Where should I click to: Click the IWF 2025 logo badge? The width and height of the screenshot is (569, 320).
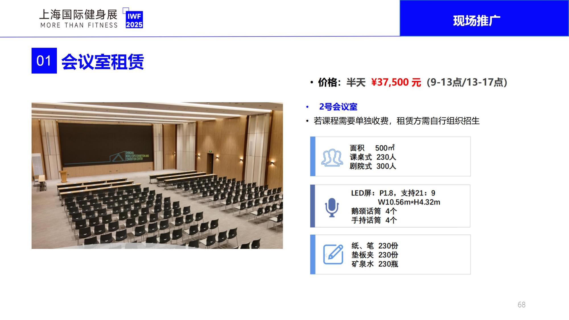coord(133,18)
